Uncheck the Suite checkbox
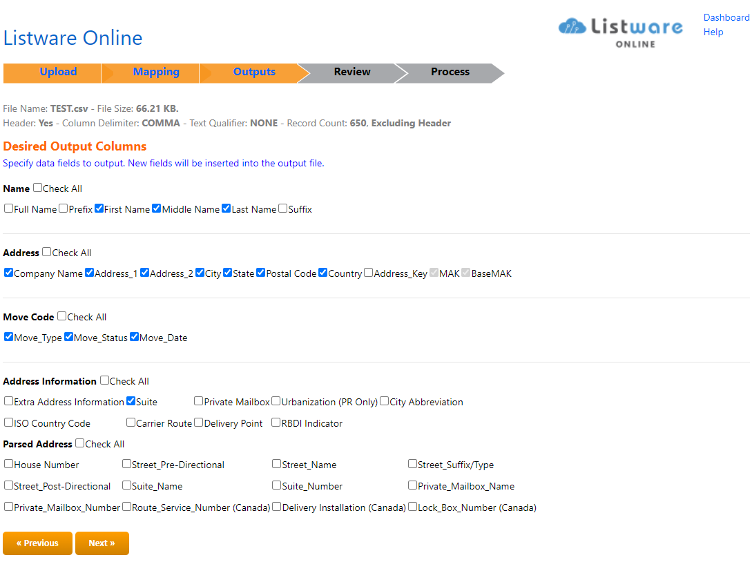 click(x=131, y=401)
